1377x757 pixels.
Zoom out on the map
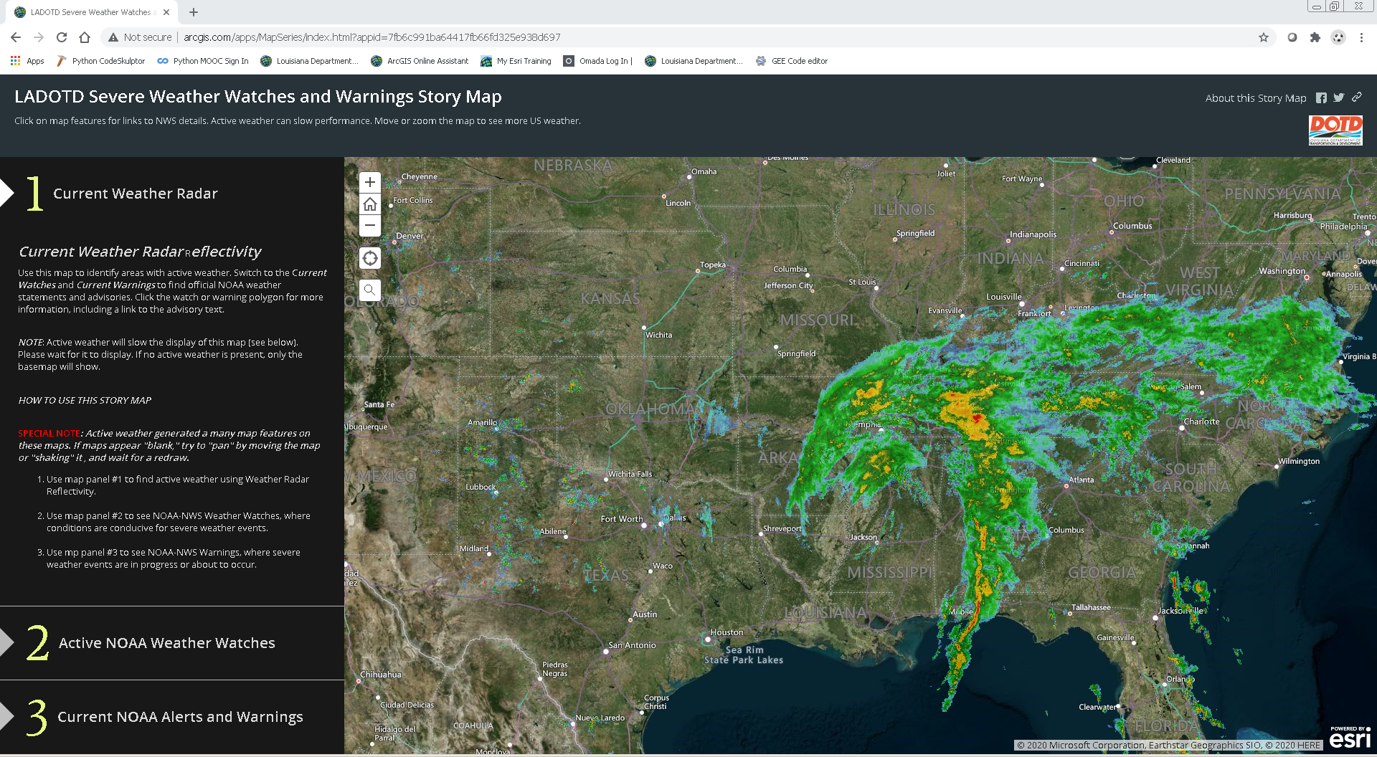coord(369,226)
